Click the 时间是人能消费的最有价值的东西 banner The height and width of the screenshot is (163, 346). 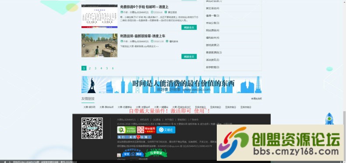pyautogui.click(x=171, y=85)
